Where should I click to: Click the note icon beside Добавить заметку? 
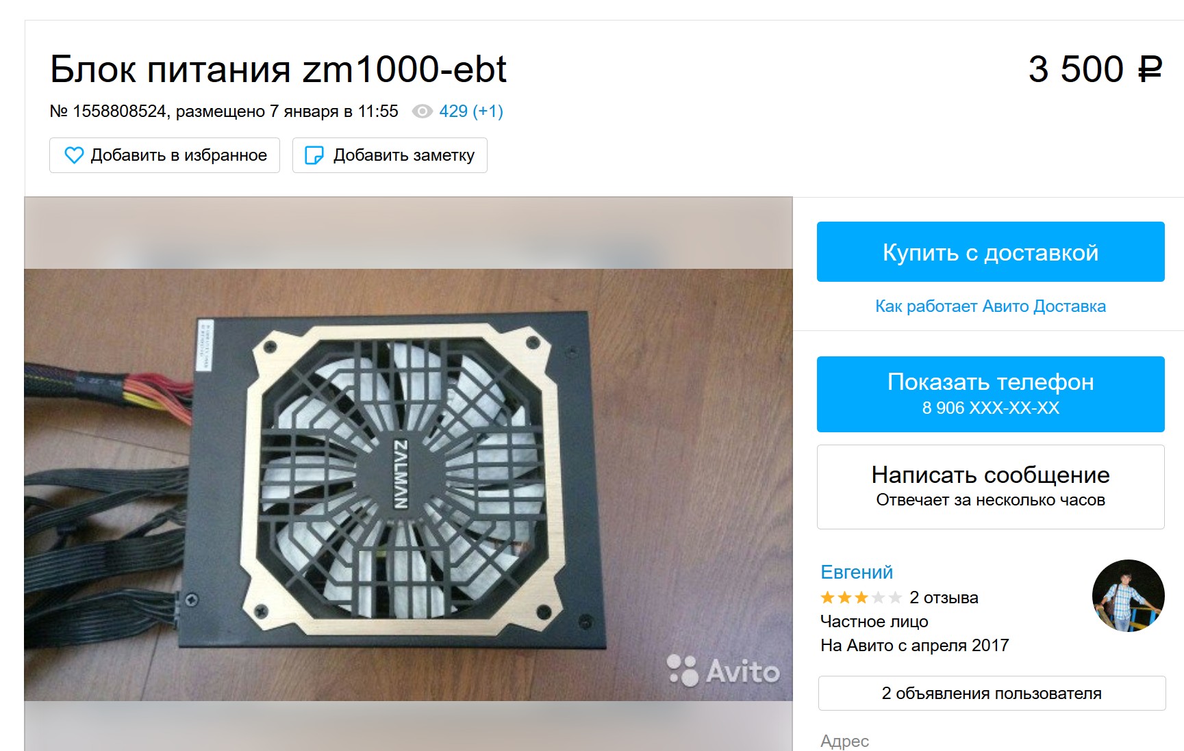pyautogui.click(x=314, y=155)
